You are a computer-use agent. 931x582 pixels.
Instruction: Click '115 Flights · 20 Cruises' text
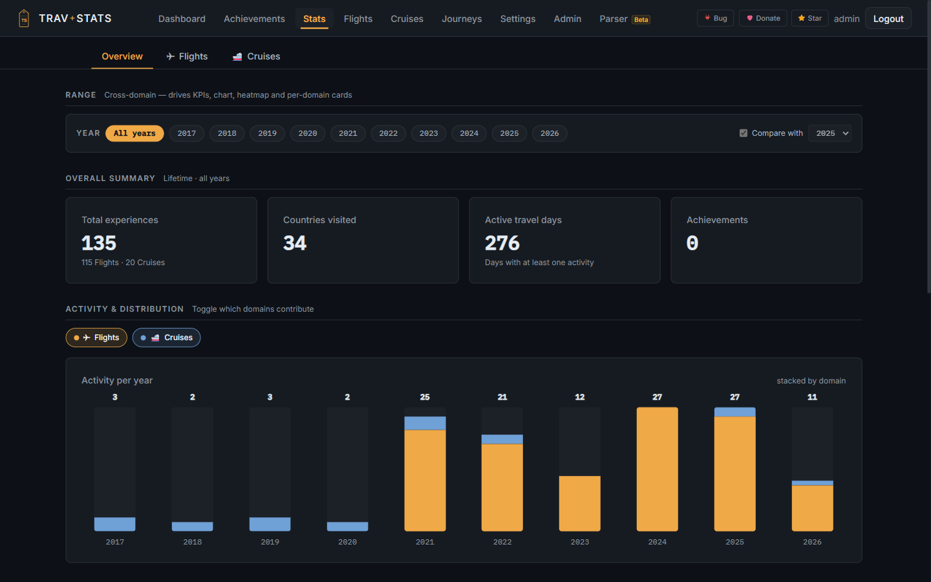[x=123, y=263]
